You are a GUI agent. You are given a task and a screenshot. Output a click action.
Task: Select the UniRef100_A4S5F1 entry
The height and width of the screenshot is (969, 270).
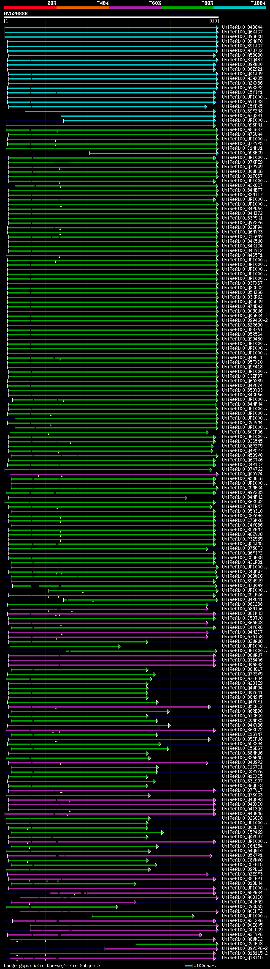tap(242, 255)
